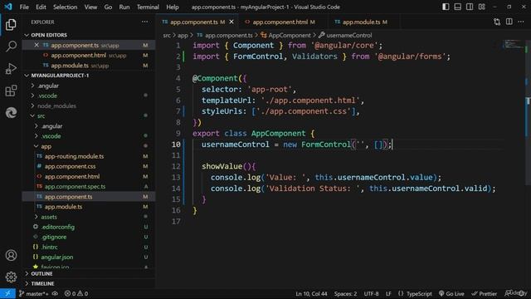Open the Edge tools icon in activity bar
The image size is (531, 299).
(11, 112)
